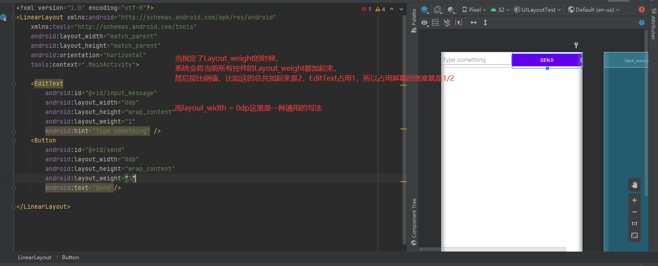Screen dimensions: 658x266
Task: Zoom out with the minus button
Action: pyautogui.click(x=634, y=212)
